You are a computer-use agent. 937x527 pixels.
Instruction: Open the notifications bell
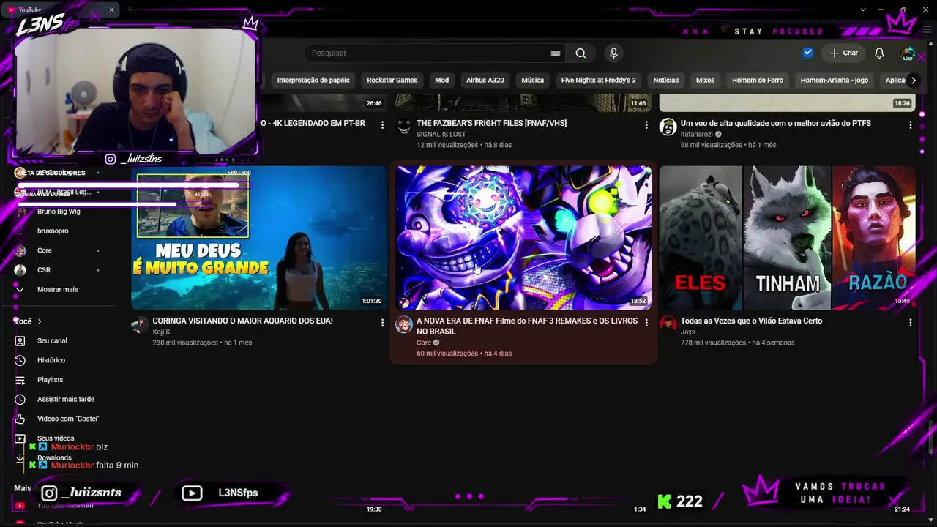point(879,53)
